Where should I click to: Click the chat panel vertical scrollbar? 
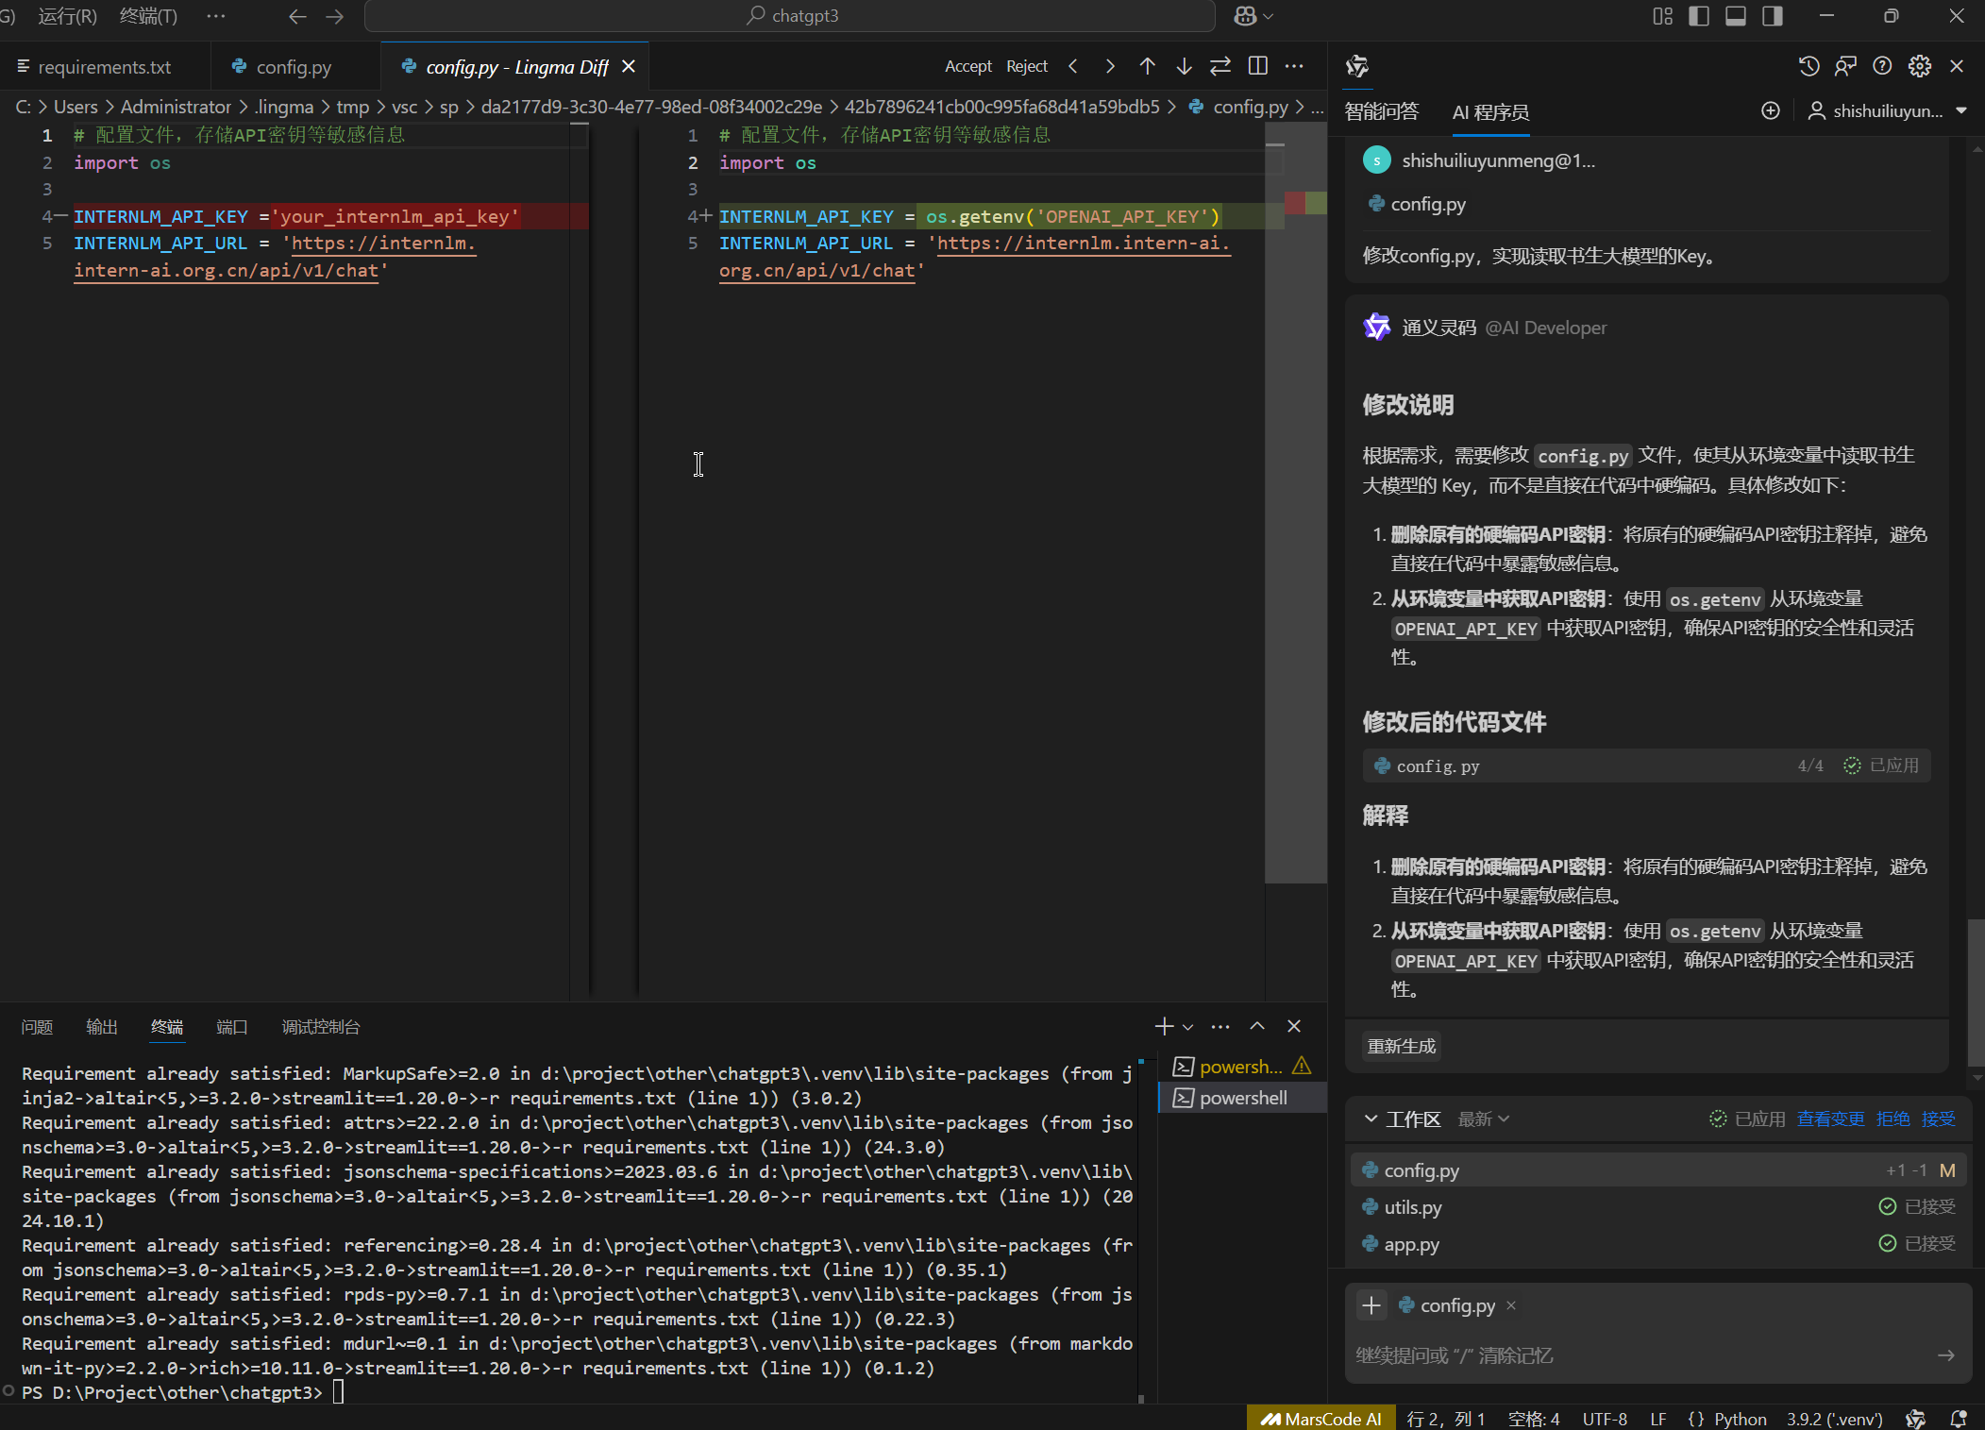[1975, 991]
